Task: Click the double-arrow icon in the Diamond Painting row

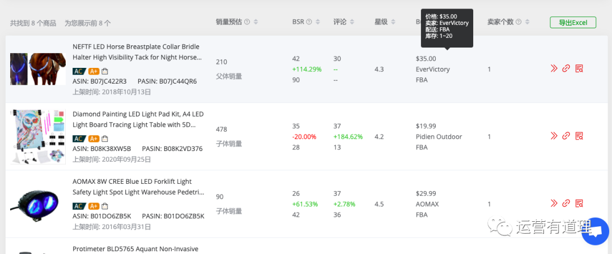Action: (554, 136)
